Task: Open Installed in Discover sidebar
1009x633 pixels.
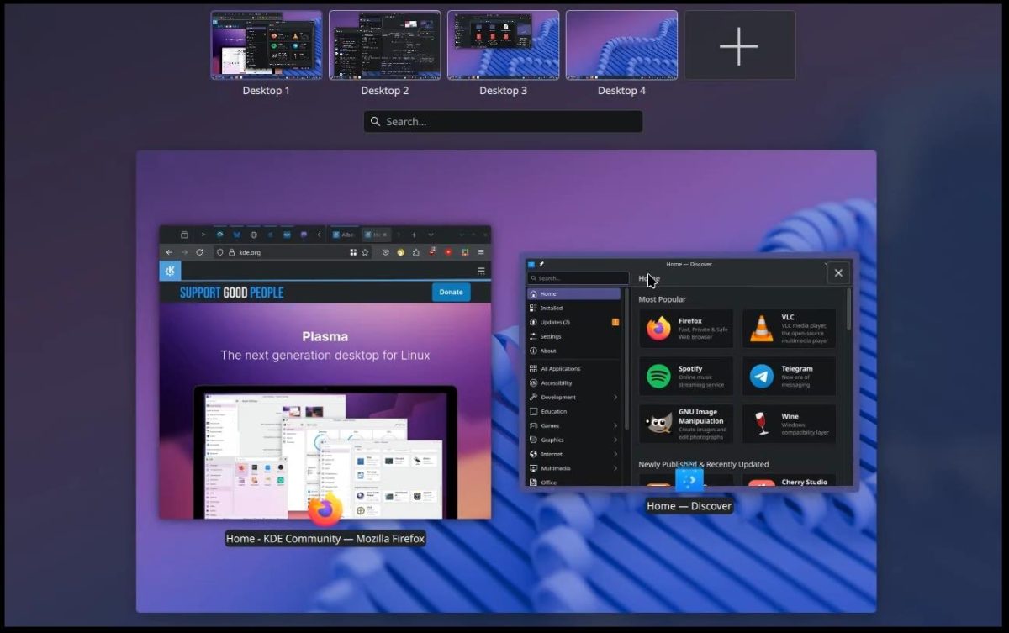Action: tap(573, 309)
